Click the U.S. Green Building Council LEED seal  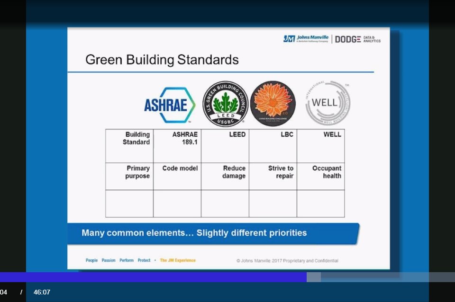coord(226,104)
